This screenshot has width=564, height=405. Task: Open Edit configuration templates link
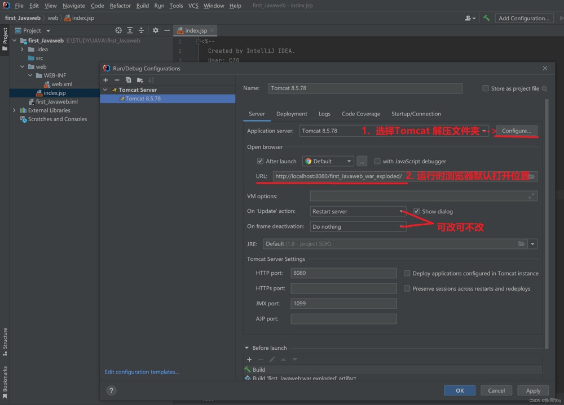click(142, 372)
